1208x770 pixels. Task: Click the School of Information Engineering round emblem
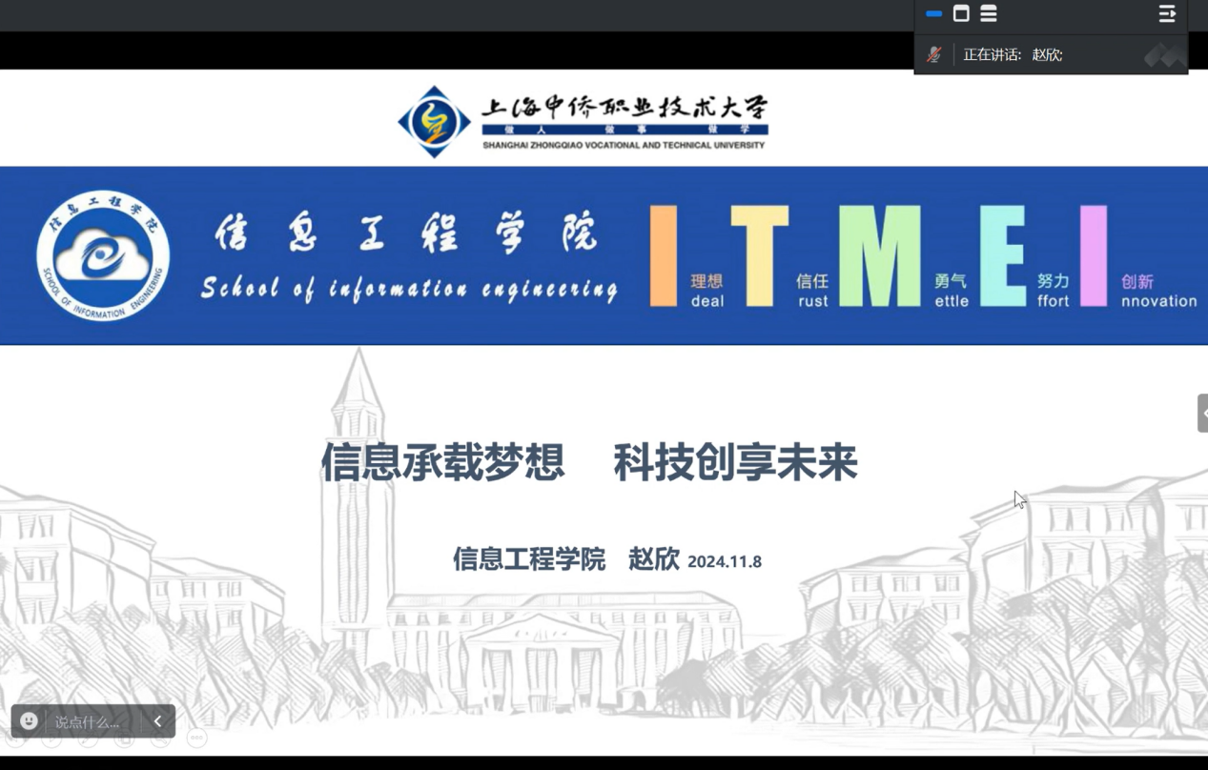pos(103,255)
